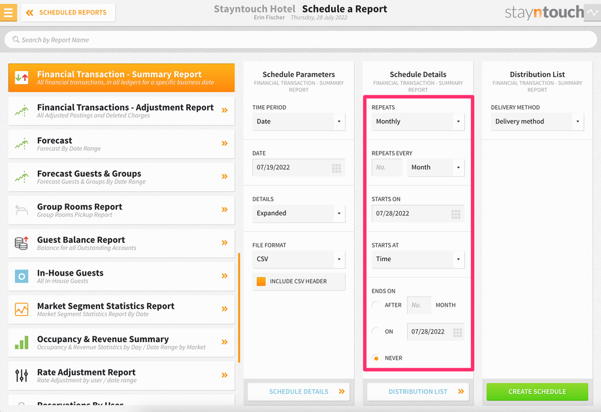Click chevron on the Forecast row

click(225, 144)
